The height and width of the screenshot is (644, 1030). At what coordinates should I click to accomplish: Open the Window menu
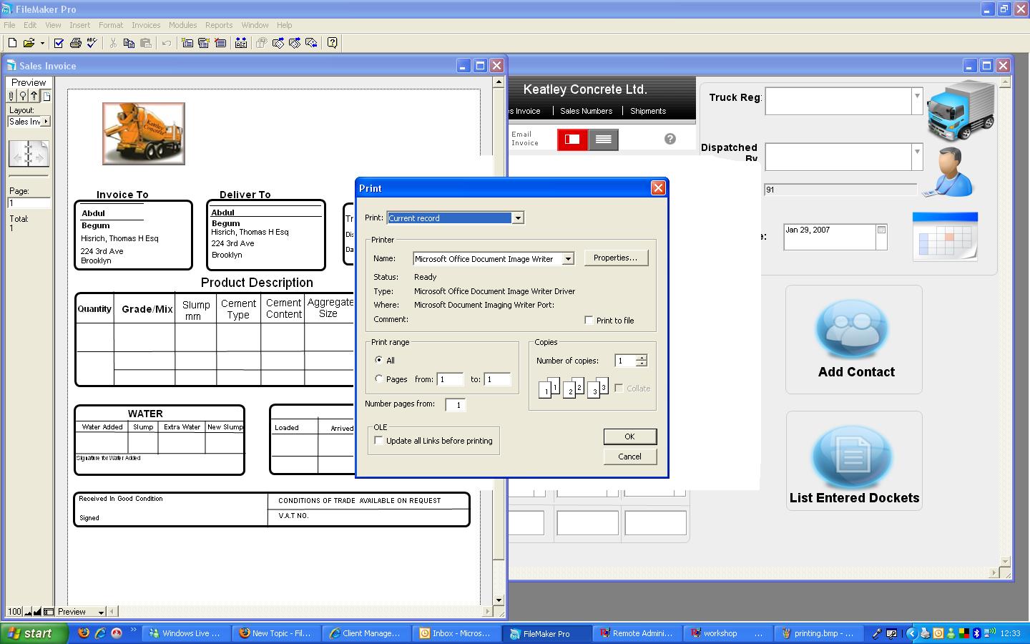pos(255,25)
